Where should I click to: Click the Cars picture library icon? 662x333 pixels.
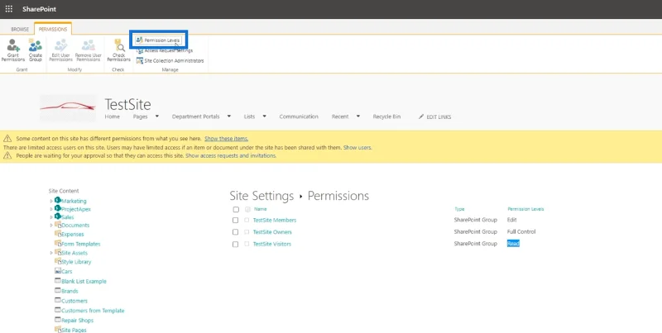coord(58,271)
